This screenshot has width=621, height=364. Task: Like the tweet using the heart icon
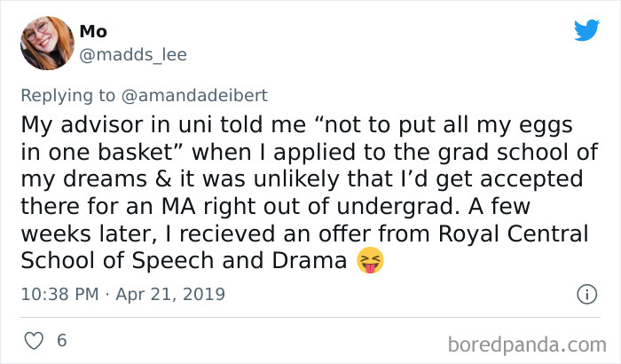(34, 341)
